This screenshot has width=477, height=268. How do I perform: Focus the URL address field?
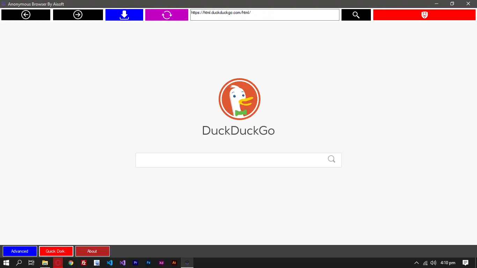(265, 15)
